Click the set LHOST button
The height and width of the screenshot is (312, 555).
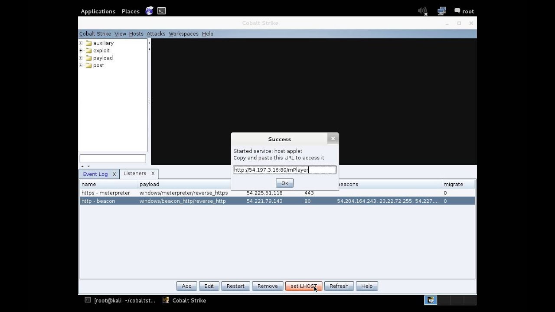[x=304, y=286]
